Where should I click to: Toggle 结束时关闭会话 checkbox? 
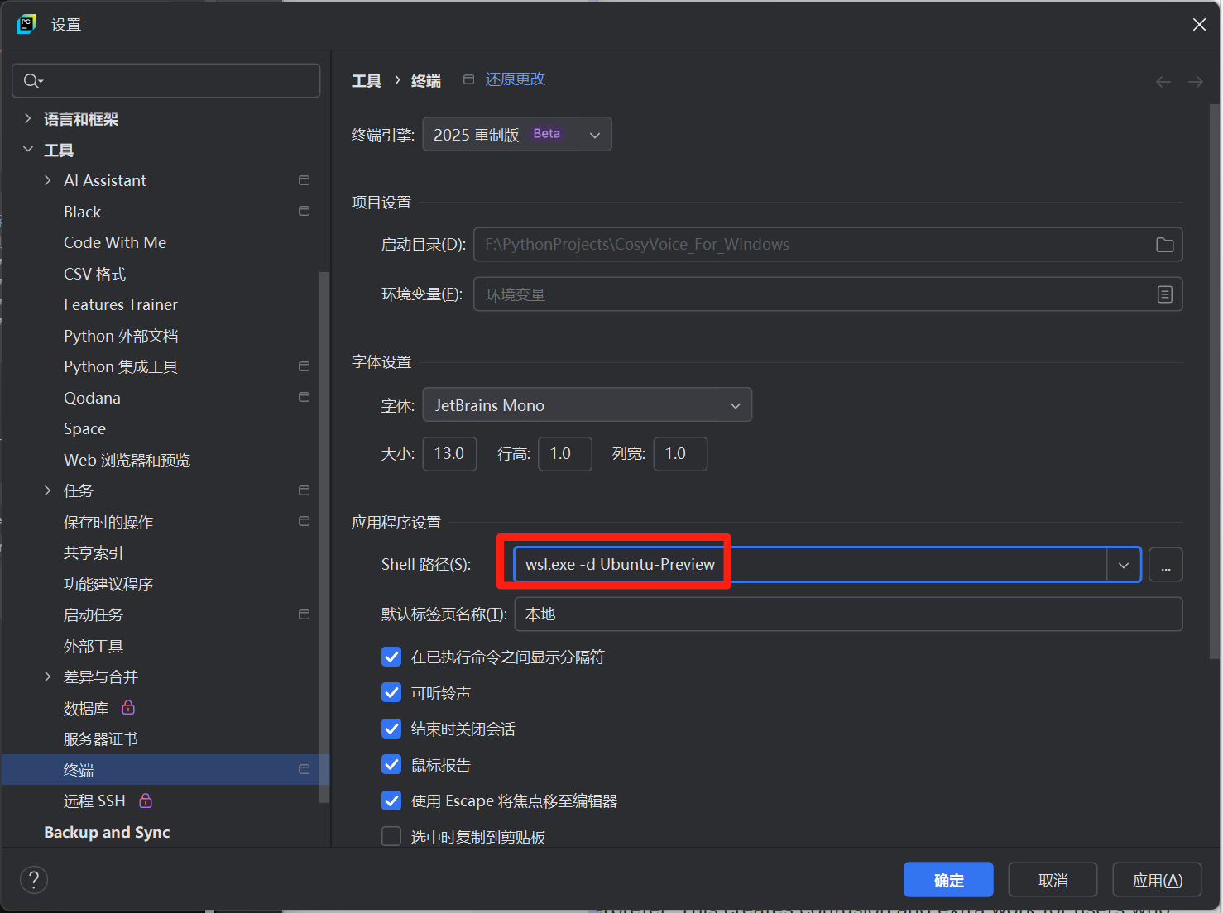[x=391, y=729]
